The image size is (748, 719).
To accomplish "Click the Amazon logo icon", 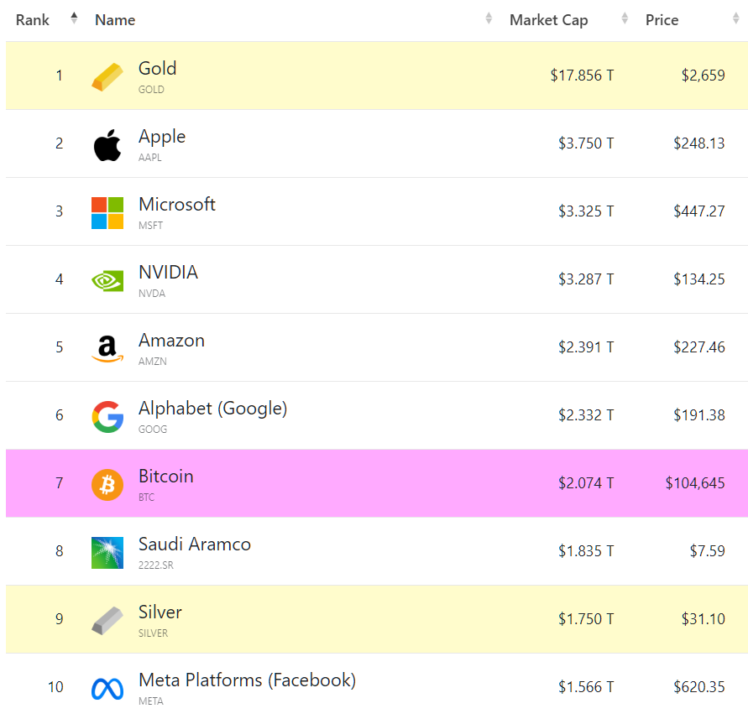I will [x=107, y=348].
